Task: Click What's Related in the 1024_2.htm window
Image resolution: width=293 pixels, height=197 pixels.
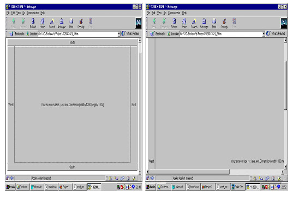Action: point(276,34)
